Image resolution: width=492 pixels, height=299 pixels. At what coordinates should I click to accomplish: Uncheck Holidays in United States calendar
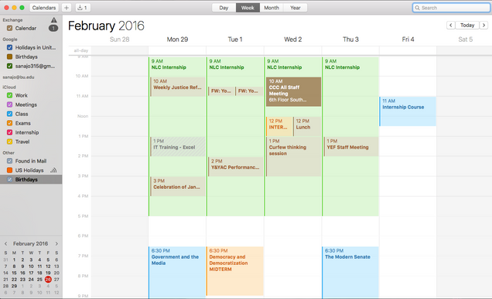[x=9, y=48]
